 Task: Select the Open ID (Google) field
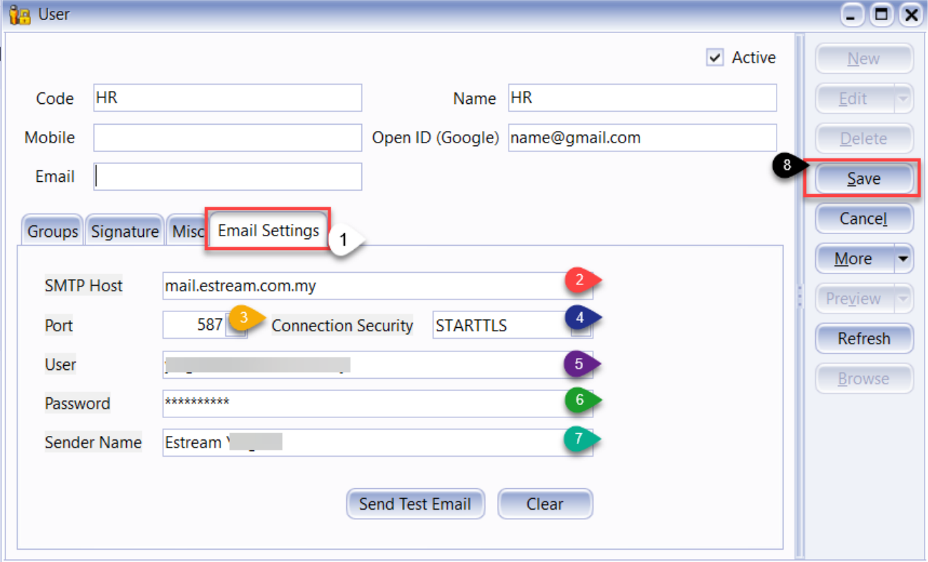click(642, 138)
